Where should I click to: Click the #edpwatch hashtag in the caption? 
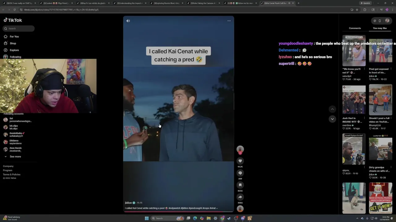174,208
